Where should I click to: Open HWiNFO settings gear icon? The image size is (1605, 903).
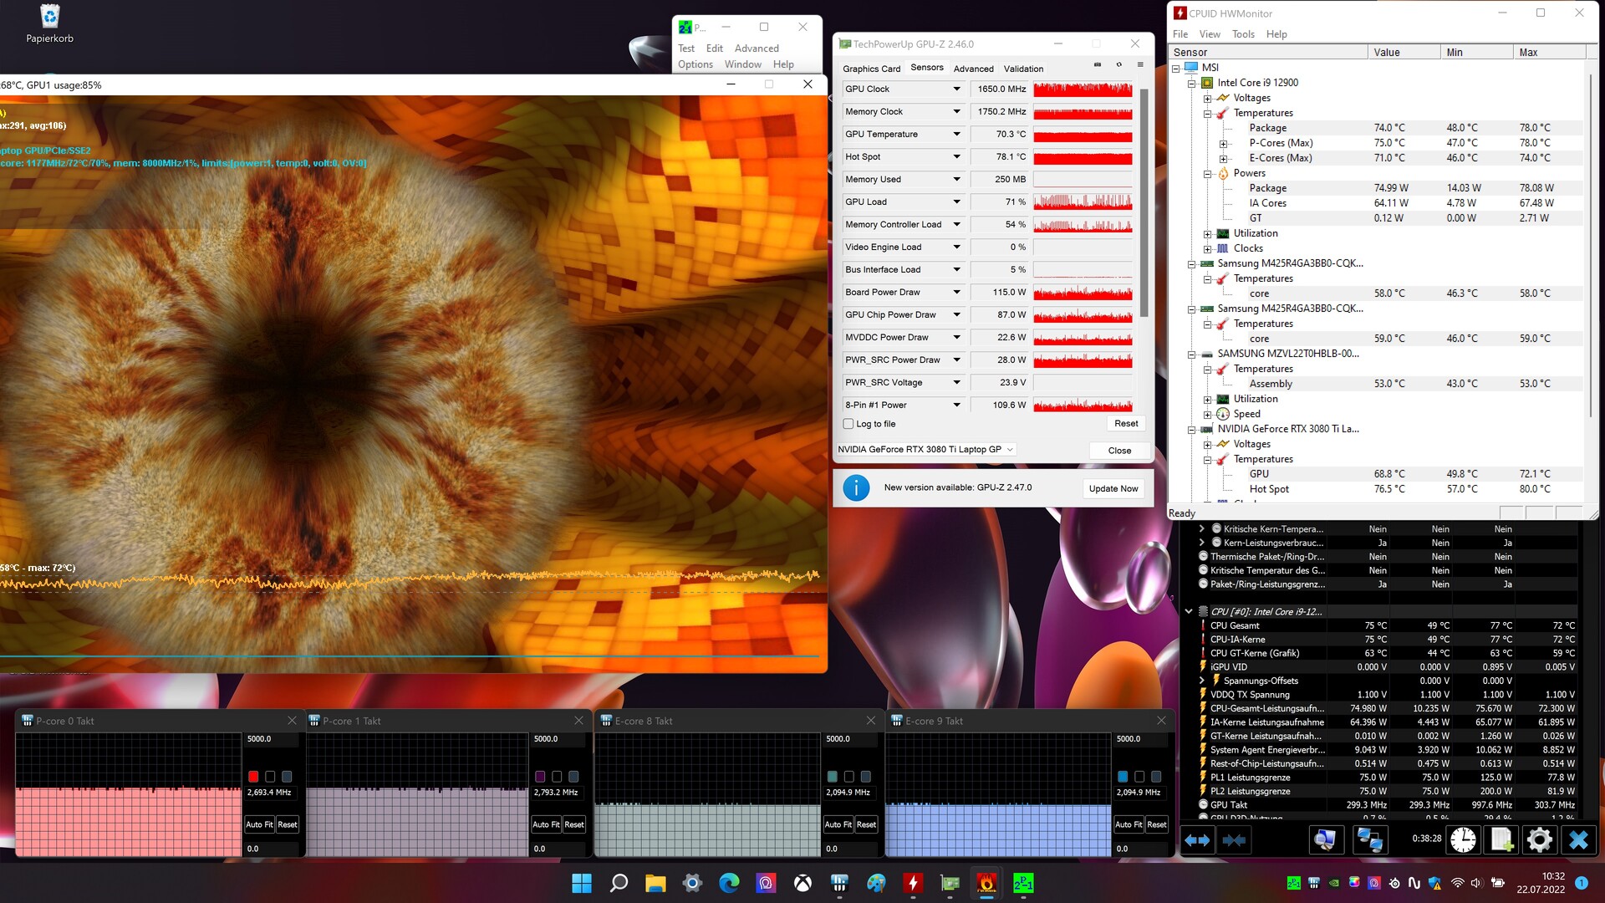1539,839
